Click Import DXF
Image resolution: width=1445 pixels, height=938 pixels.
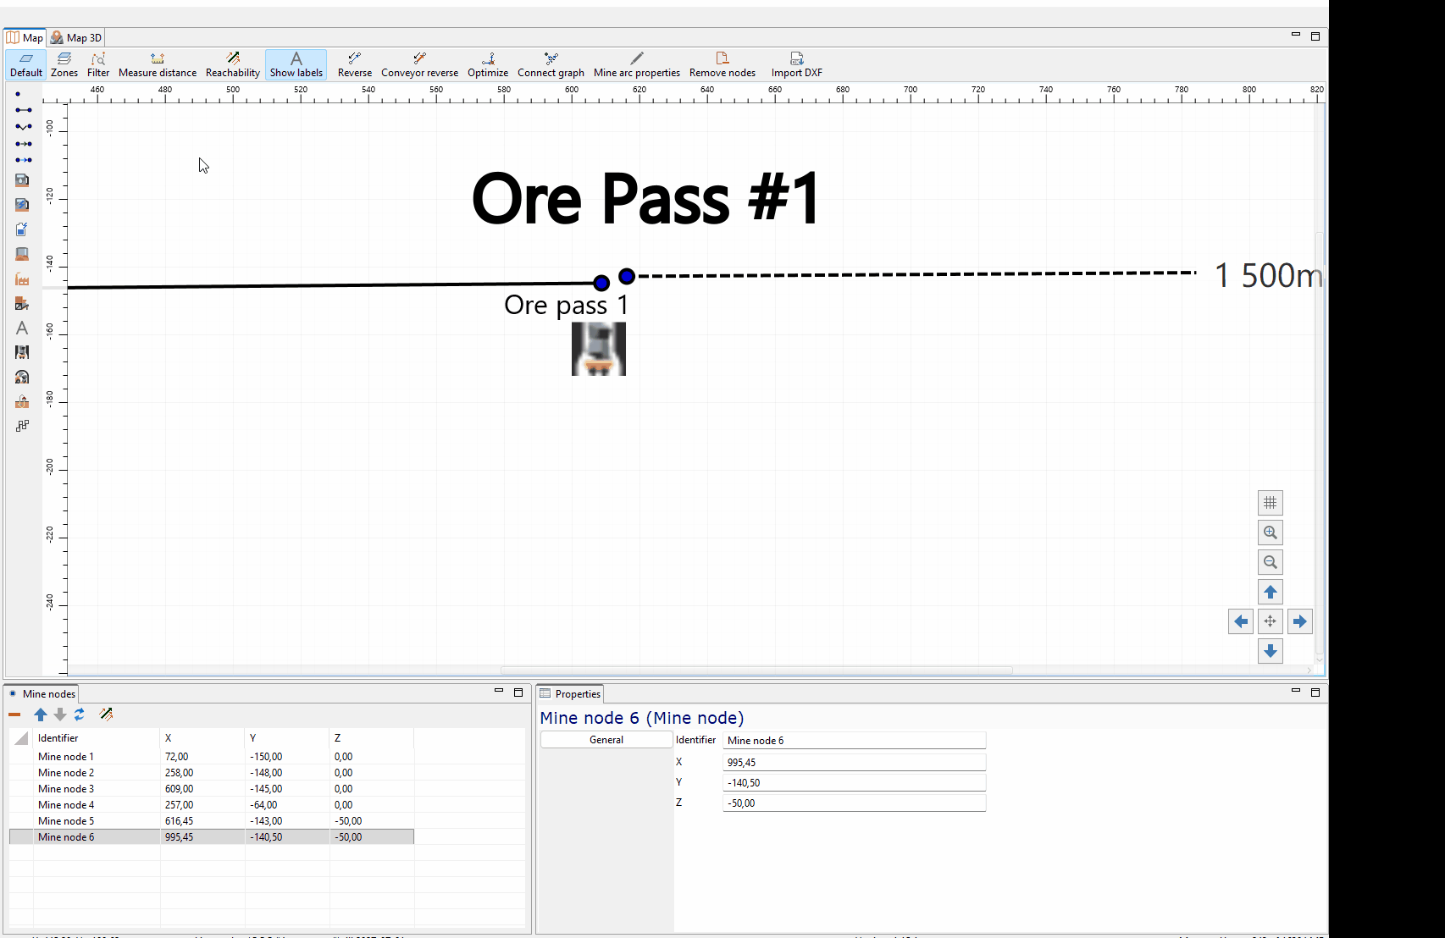point(797,64)
